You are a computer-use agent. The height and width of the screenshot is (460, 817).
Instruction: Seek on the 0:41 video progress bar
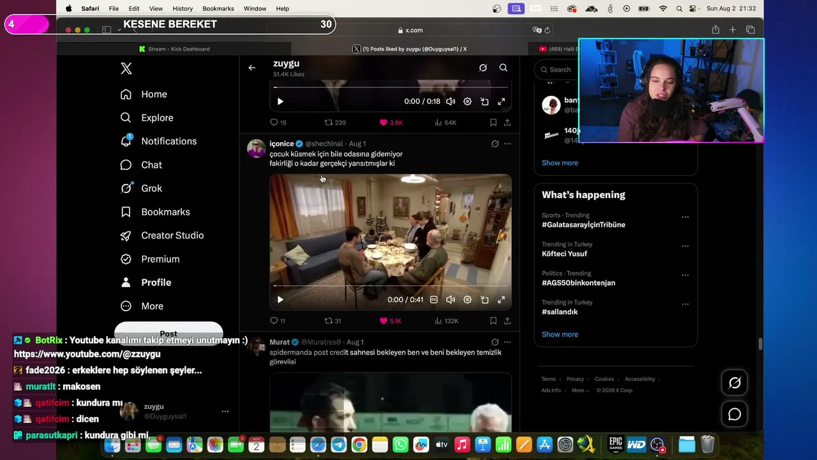[x=391, y=286]
